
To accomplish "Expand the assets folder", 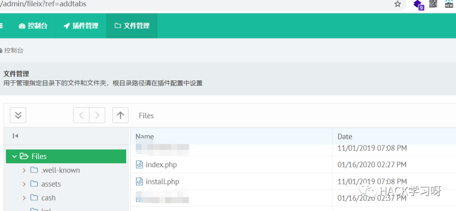I will coord(24,184).
